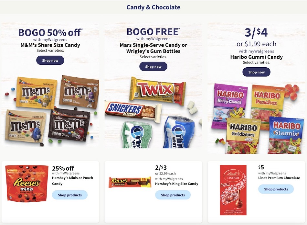The height and width of the screenshot is (225, 307).
Task: Click the 3/$4 Haribo pricing text
Action: point(256,32)
